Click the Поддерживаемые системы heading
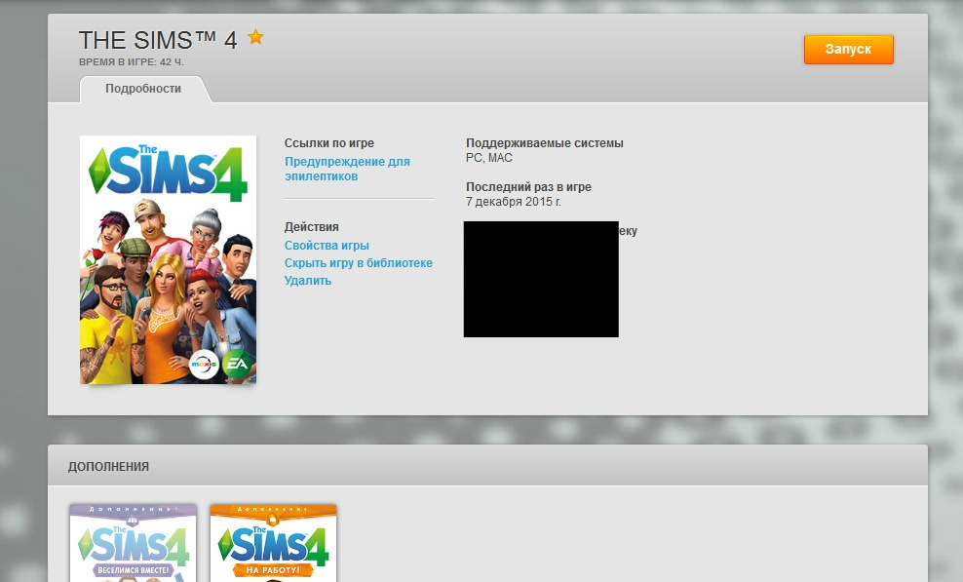 (545, 143)
